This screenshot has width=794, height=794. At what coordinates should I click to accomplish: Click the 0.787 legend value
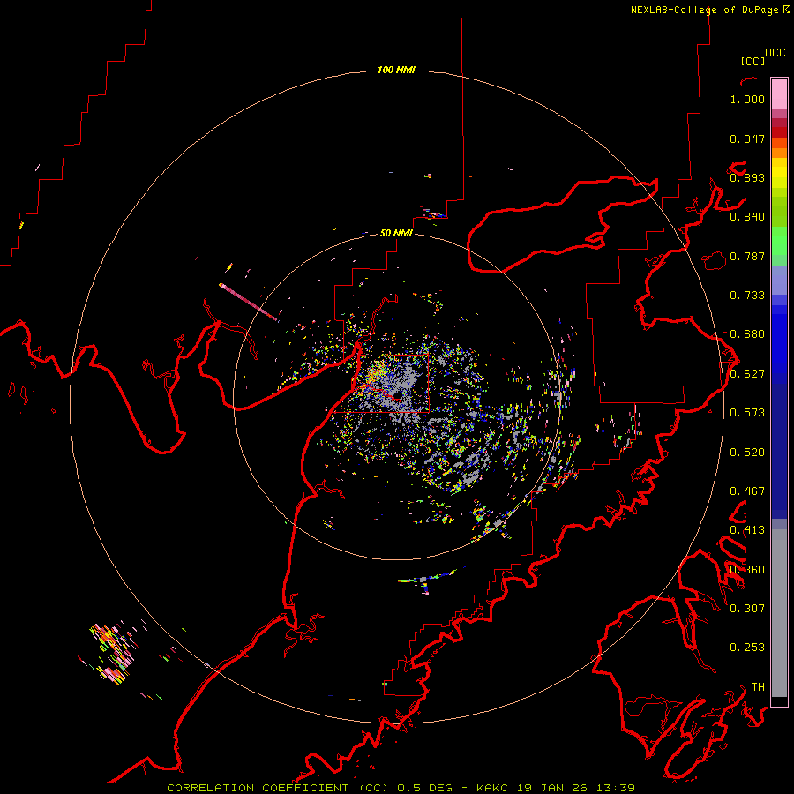point(747,256)
